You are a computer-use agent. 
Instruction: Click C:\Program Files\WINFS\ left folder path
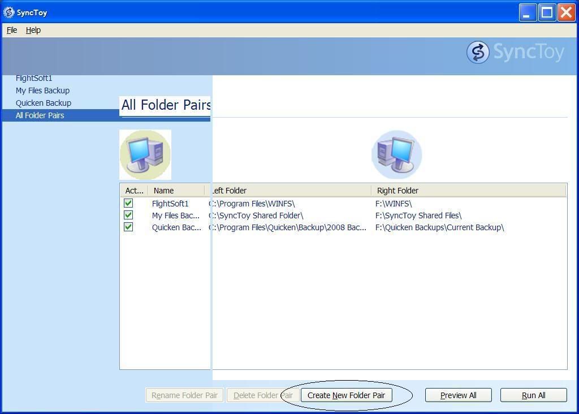click(252, 204)
